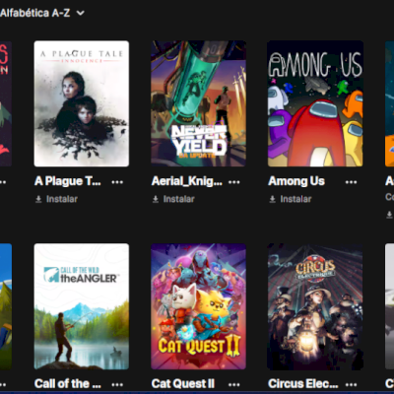The width and height of the screenshot is (394, 394).
Task: Open the Circus Electrique cover thumbnail
Action: [315, 306]
